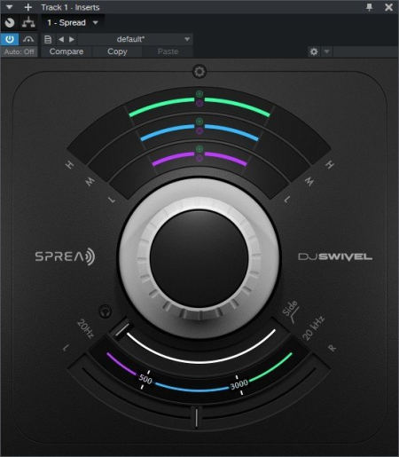Toggle the sidechain icon beside power
The height and width of the screenshot is (457, 399).
(28, 39)
